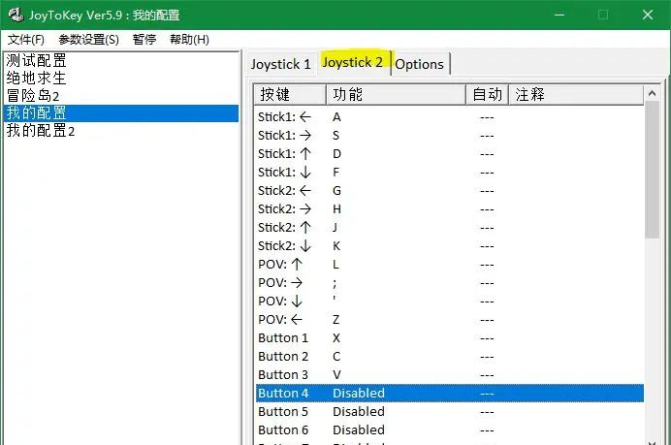Viewport: 671px width, 445px height.
Task: Switch to the Joystick 1 tab
Action: coord(281,64)
